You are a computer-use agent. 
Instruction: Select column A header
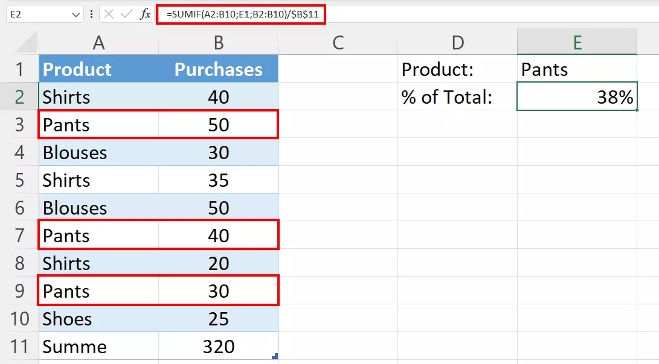[x=98, y=42]
